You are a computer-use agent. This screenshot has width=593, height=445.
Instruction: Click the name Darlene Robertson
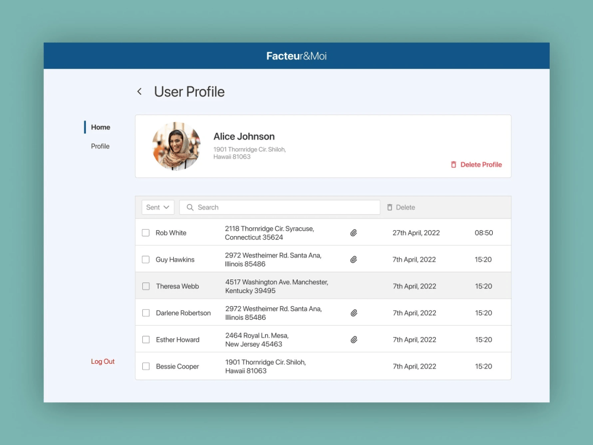[x=183, y=313]
